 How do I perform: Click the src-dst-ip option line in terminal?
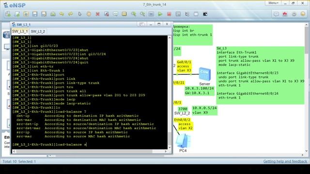click(x=85, y=124)
